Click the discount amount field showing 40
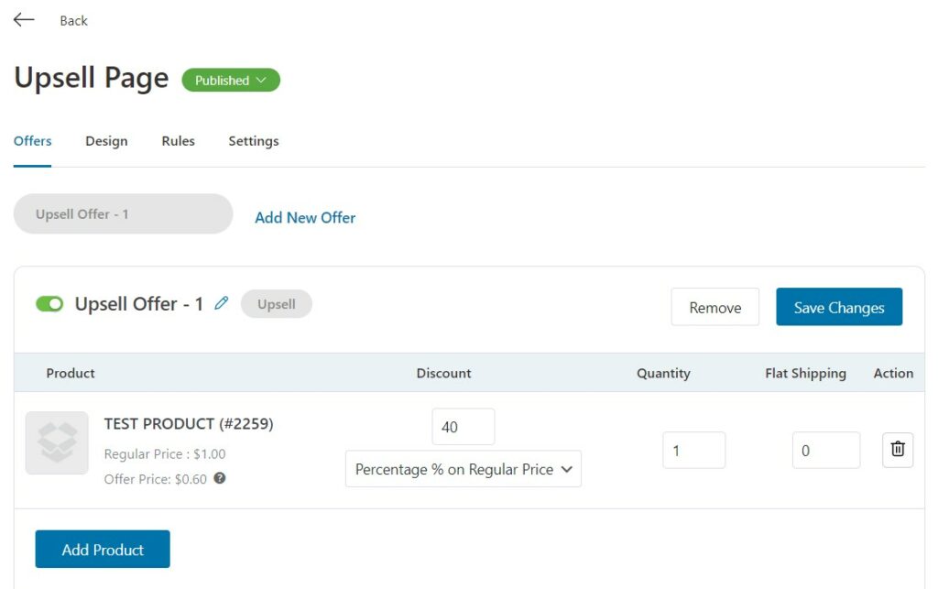Screen dimensions: 938x589 (x=463, y=426)
